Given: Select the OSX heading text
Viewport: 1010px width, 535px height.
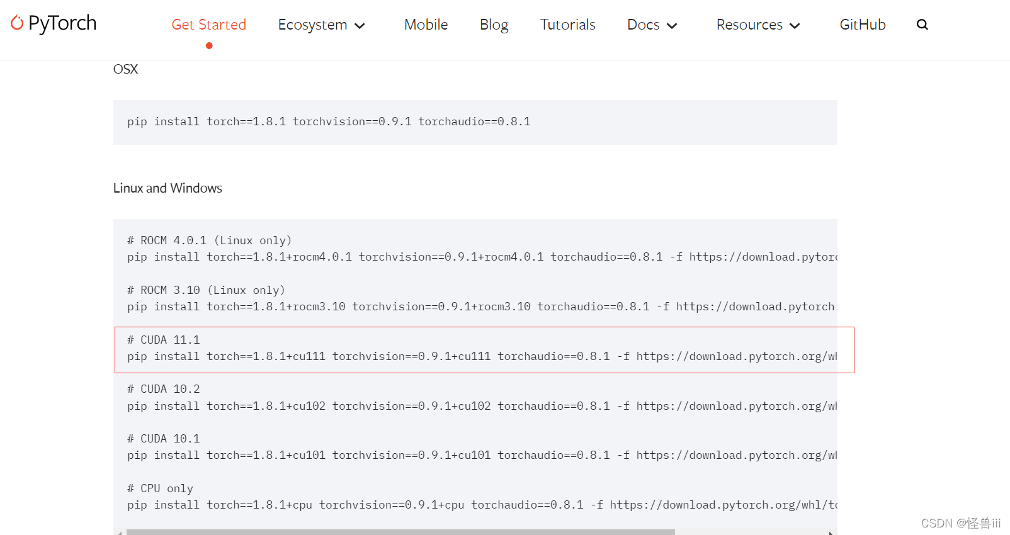Looking at the screenshot, I should tap(125, 69).
